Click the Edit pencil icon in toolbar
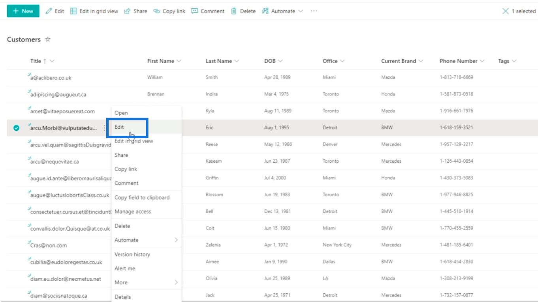The image size is (538, 302). [x=49, y=11]
